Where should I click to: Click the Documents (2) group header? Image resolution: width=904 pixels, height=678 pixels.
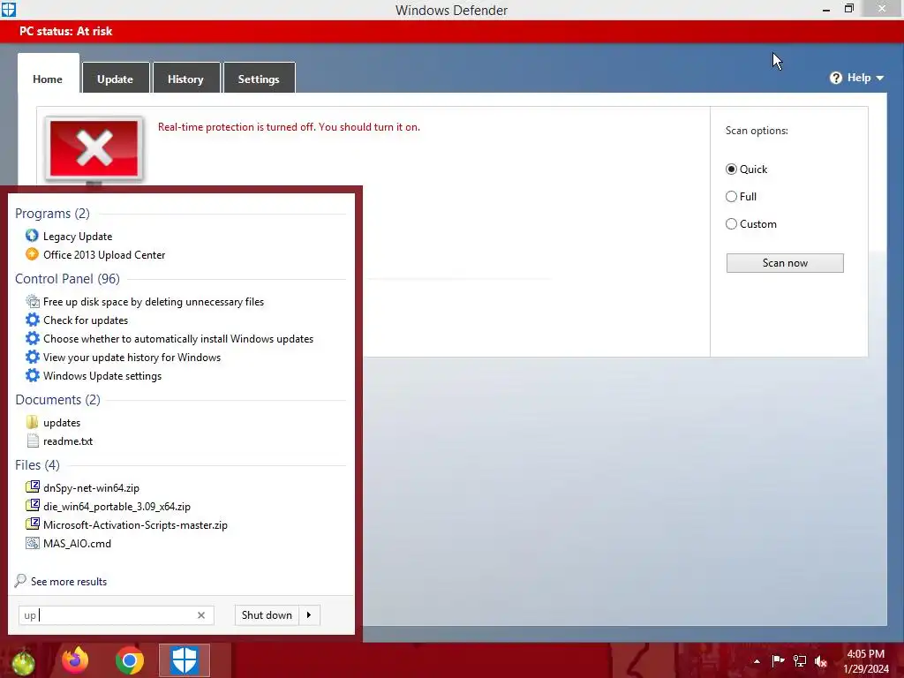pos(57,400)
